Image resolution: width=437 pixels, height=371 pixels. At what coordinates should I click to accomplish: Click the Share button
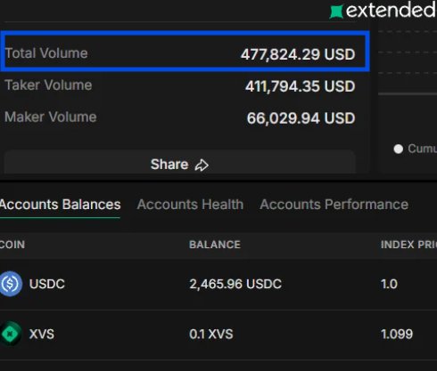pos(179,162)
